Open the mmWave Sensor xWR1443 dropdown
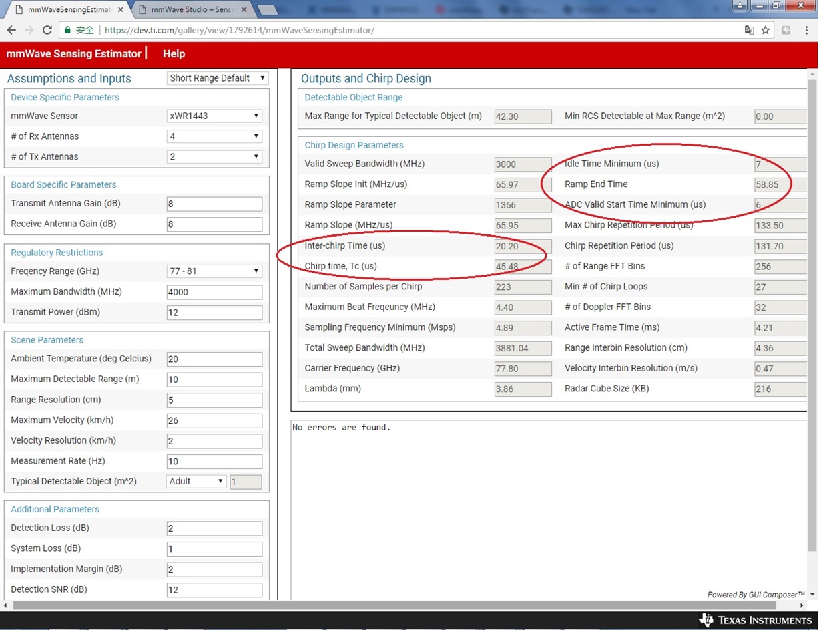The height and width of the screenshot is (630, 821). 214,116
